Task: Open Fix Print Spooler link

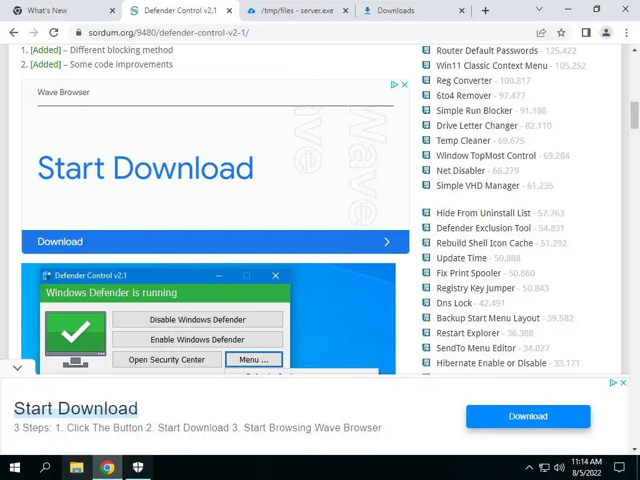Action: 469,273
